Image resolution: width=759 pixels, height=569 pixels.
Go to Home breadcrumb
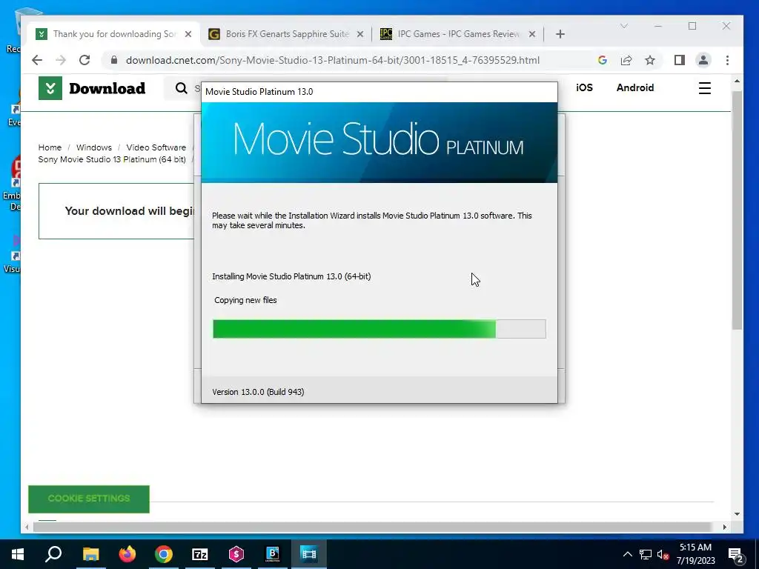coord(50,147)
